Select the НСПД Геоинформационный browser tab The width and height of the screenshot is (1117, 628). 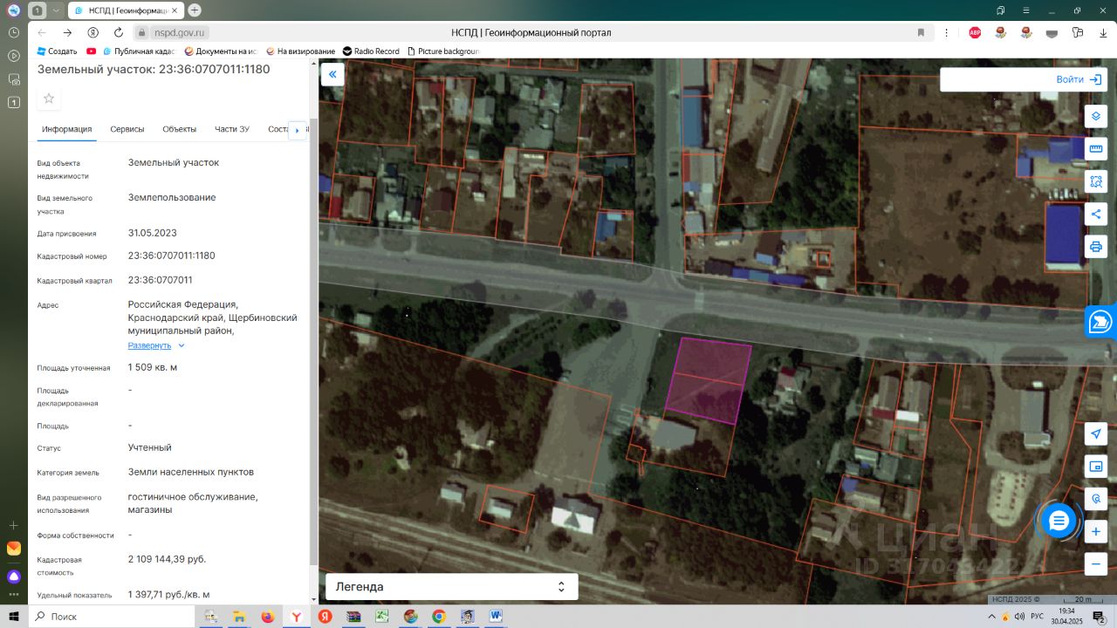click(125, 10)
